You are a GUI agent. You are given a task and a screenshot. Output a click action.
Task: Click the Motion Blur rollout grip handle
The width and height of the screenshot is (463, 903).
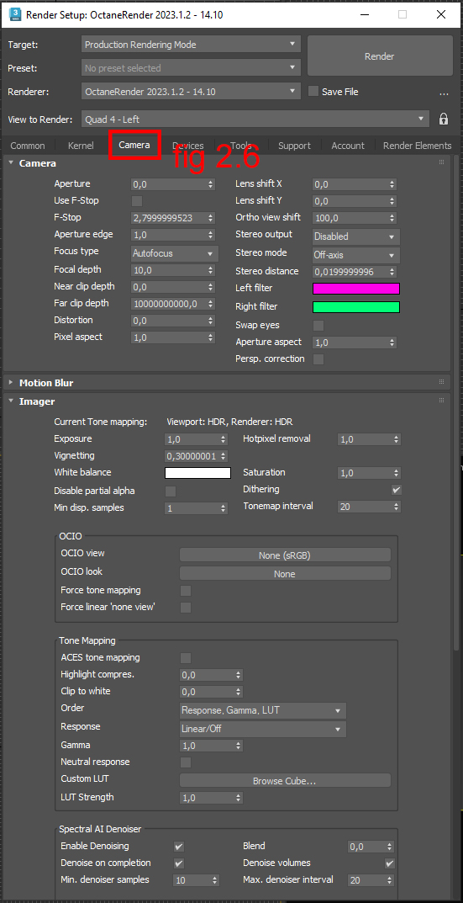442,382
